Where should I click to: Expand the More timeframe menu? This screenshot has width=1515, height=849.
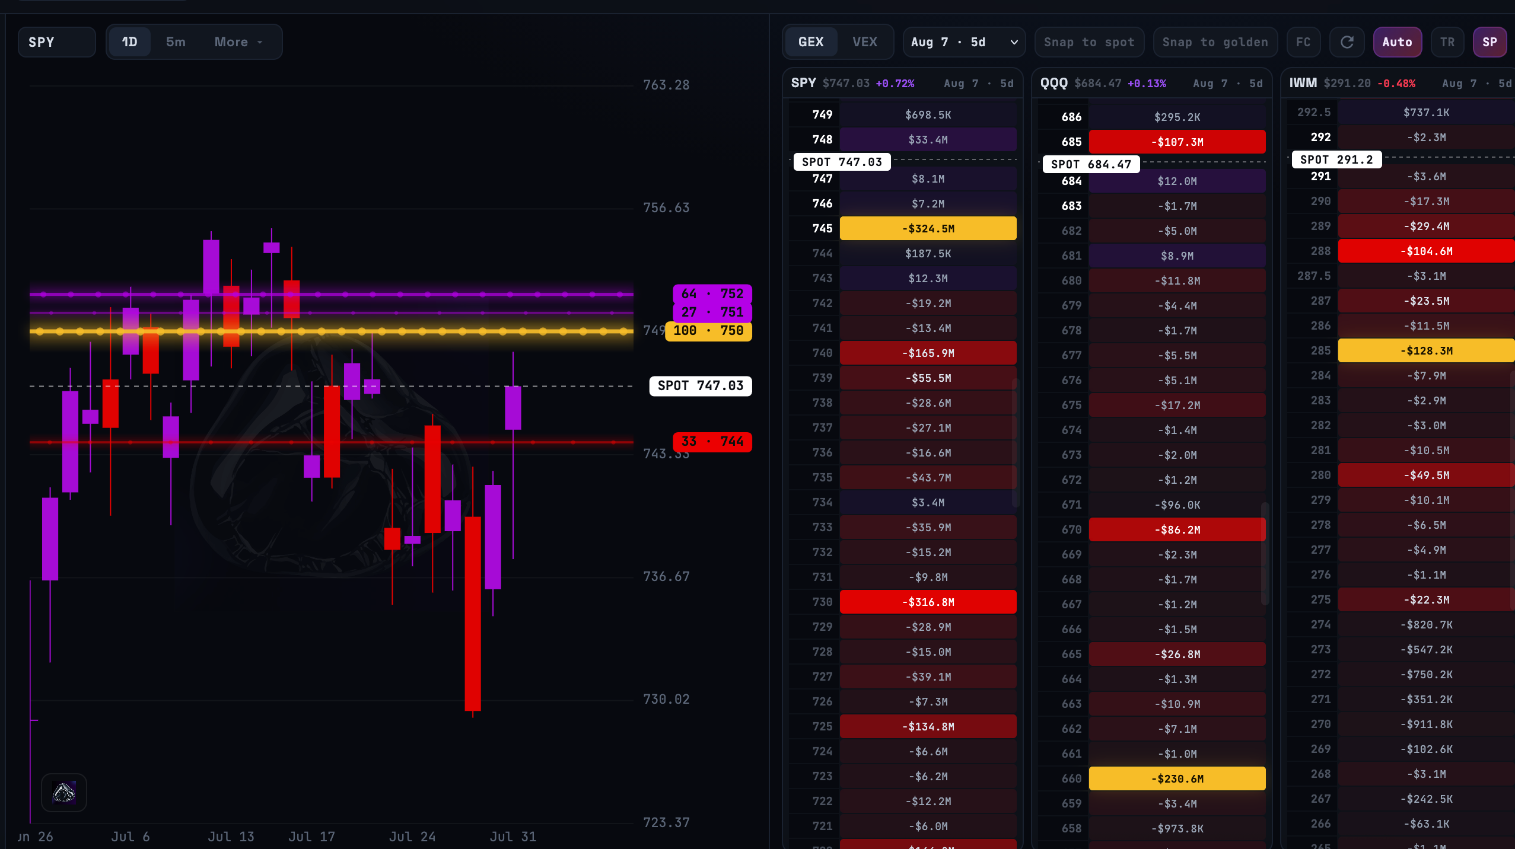click(x=238, y=42)
